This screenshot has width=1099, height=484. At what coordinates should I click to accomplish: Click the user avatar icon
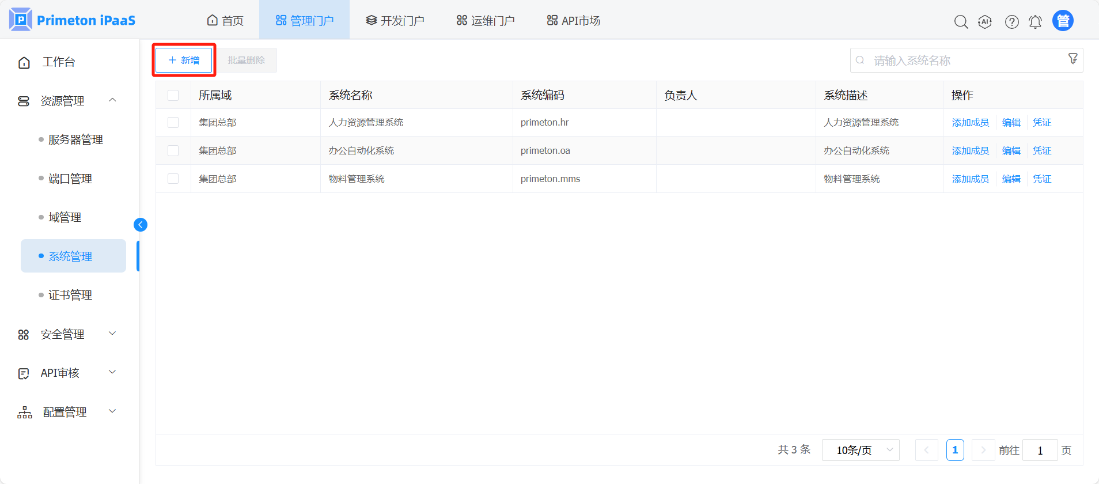coord(1063,21)
